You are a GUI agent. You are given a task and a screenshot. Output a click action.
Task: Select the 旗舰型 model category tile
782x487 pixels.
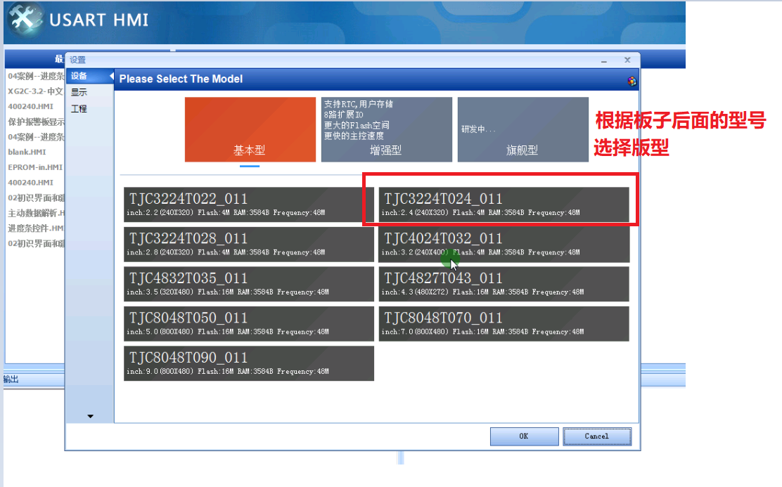tap(523, 129)
